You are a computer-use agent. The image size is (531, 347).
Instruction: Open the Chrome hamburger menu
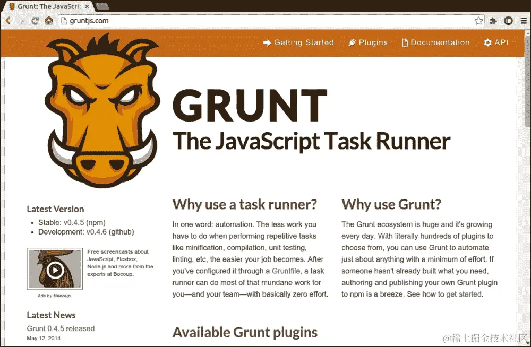point(524,21)
